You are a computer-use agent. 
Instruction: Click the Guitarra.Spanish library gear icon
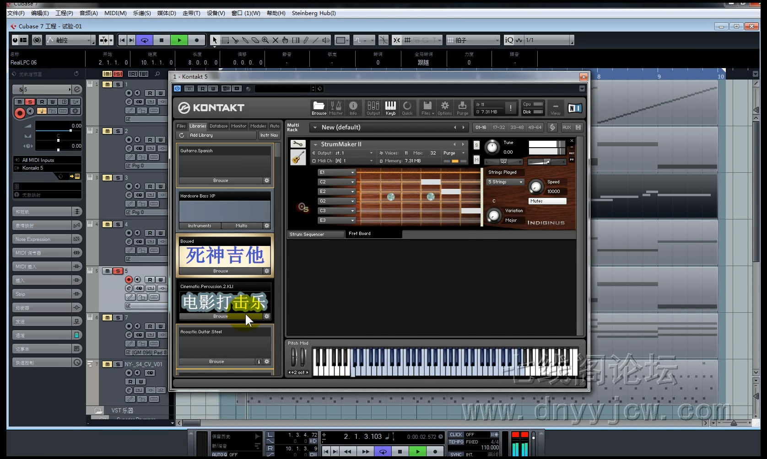click(267, 181)
